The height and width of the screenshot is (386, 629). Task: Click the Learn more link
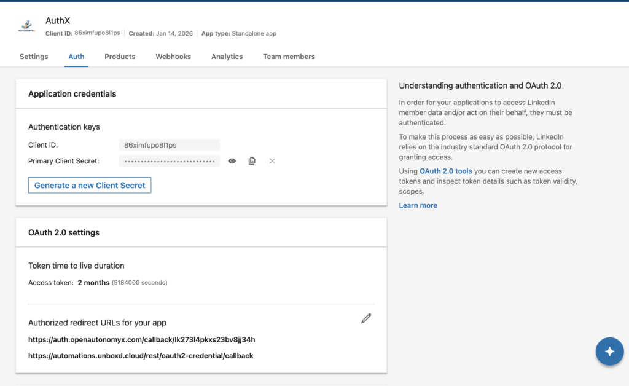point(418,205)
